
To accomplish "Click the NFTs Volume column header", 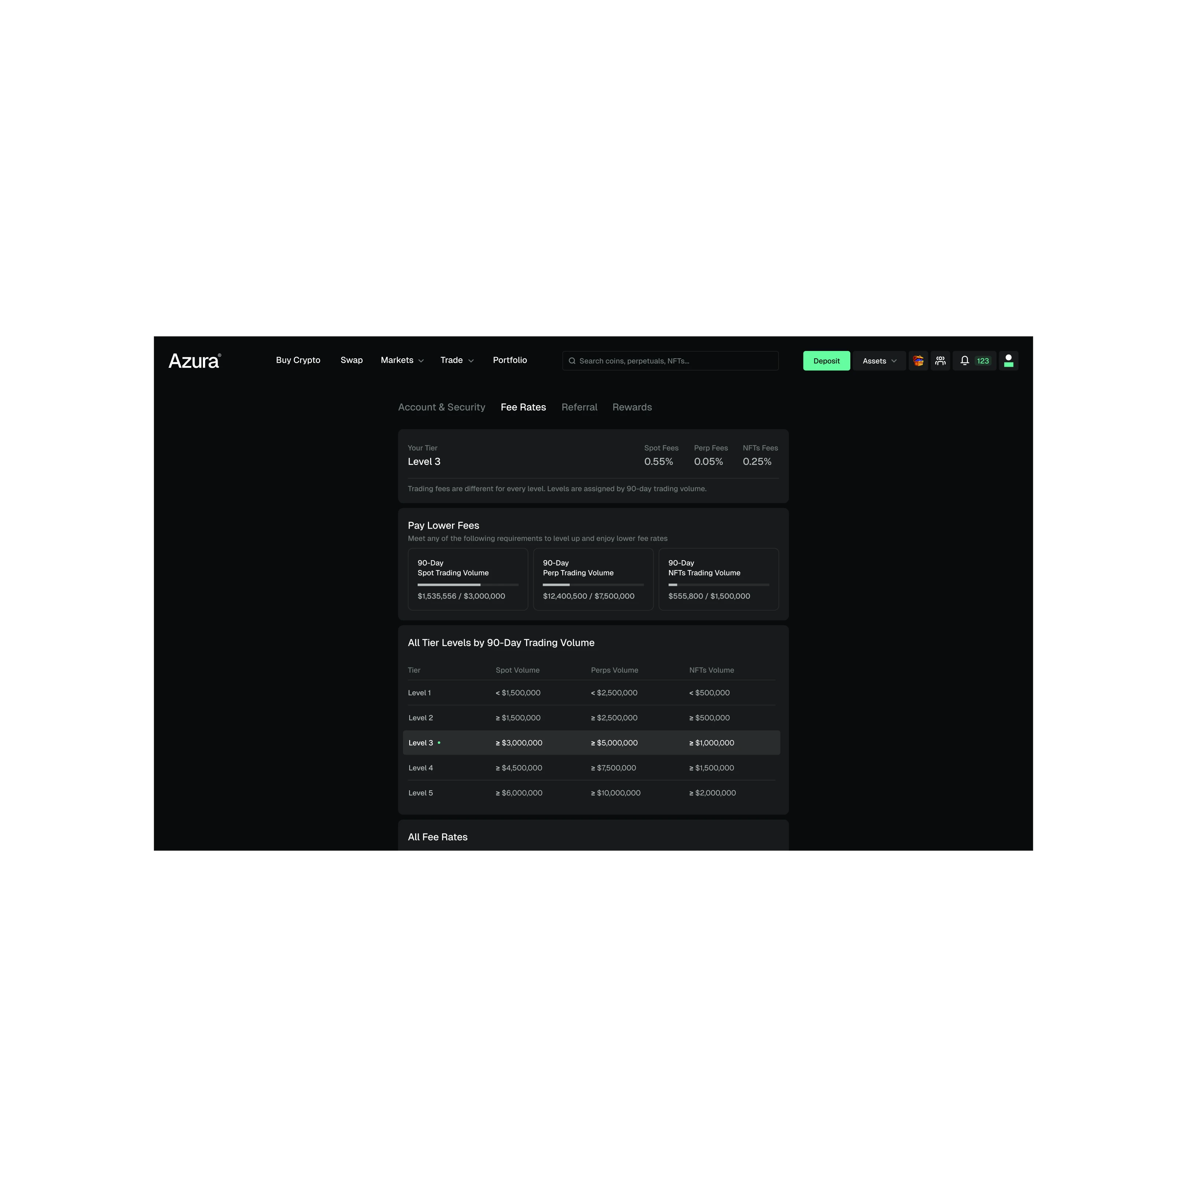I will [x=711, y=670].
